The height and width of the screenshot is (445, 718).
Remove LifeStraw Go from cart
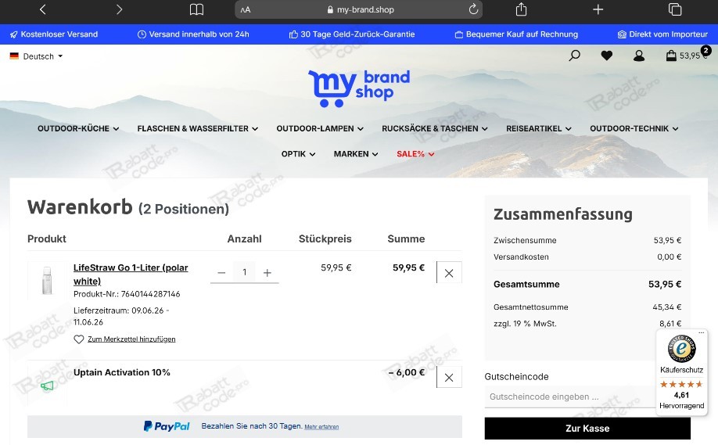click(x=449, y=273)
